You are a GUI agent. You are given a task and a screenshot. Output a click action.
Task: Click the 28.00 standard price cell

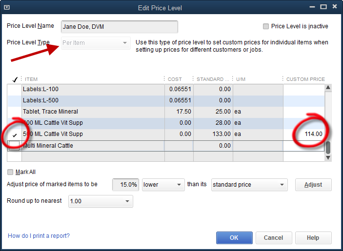(213, 123)
